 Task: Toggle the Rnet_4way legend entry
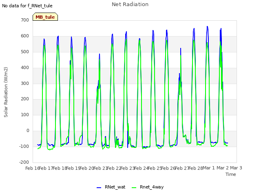148,187
